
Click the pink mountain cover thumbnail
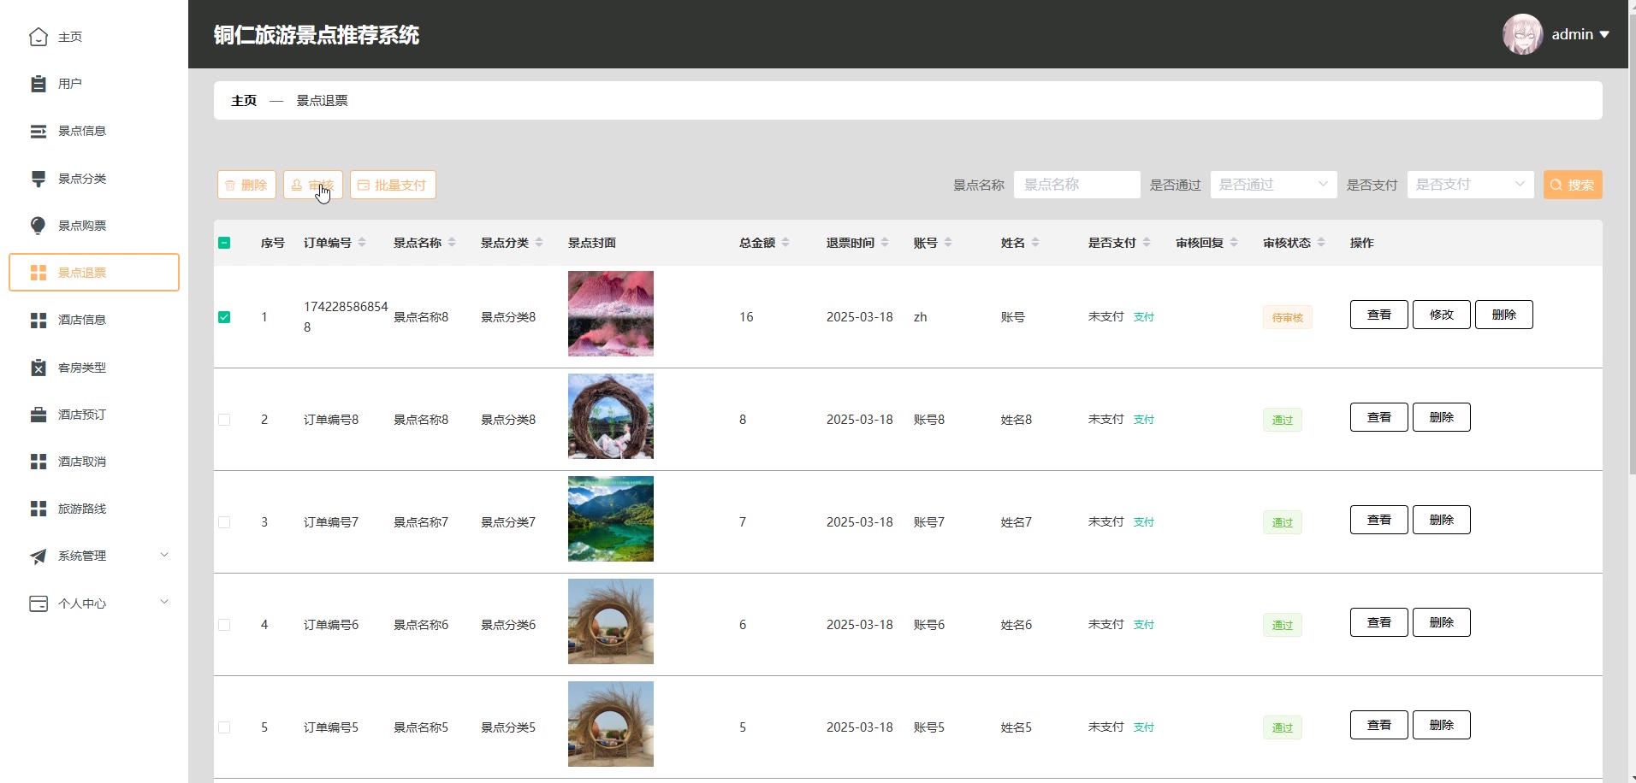[x=611, y=314]
